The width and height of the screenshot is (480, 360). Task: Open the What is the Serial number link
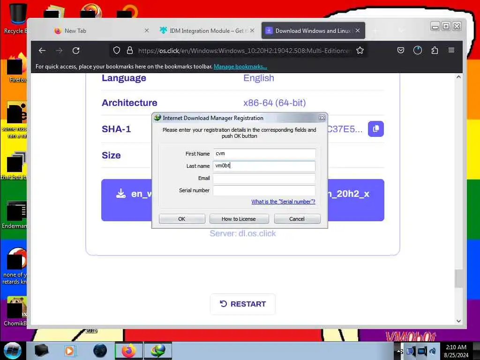[283, 202]
